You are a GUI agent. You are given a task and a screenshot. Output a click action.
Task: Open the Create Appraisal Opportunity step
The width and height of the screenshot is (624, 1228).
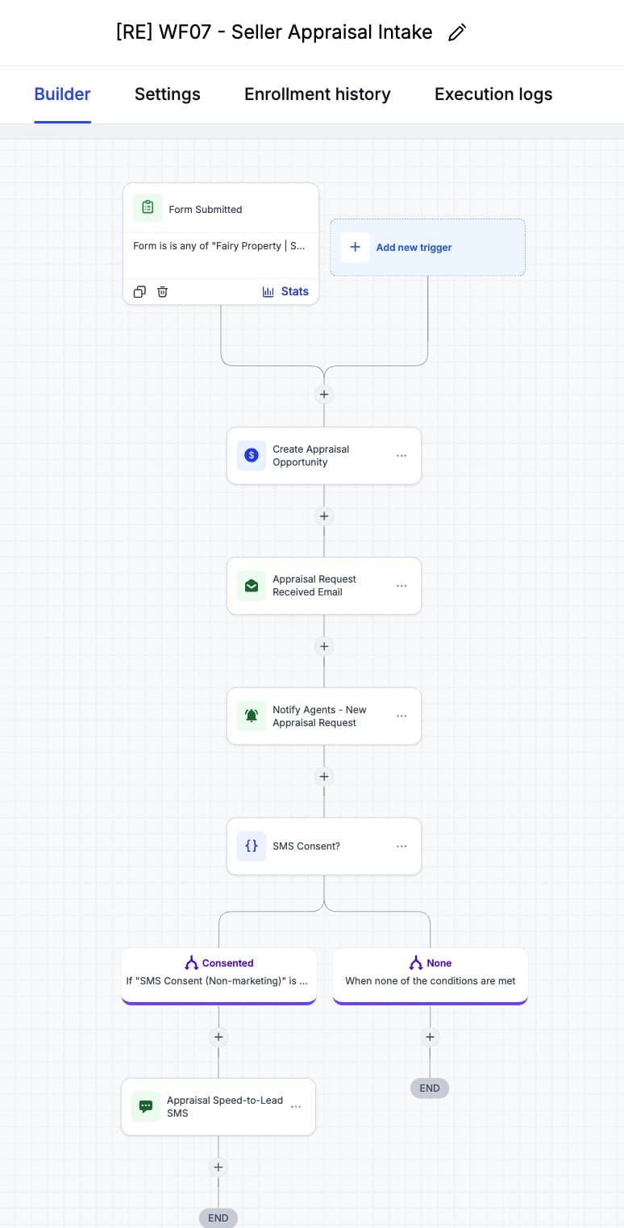pos(324,455)
